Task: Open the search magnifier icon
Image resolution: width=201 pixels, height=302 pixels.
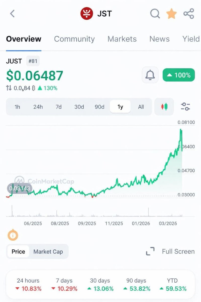Action: tap(155, 14)
